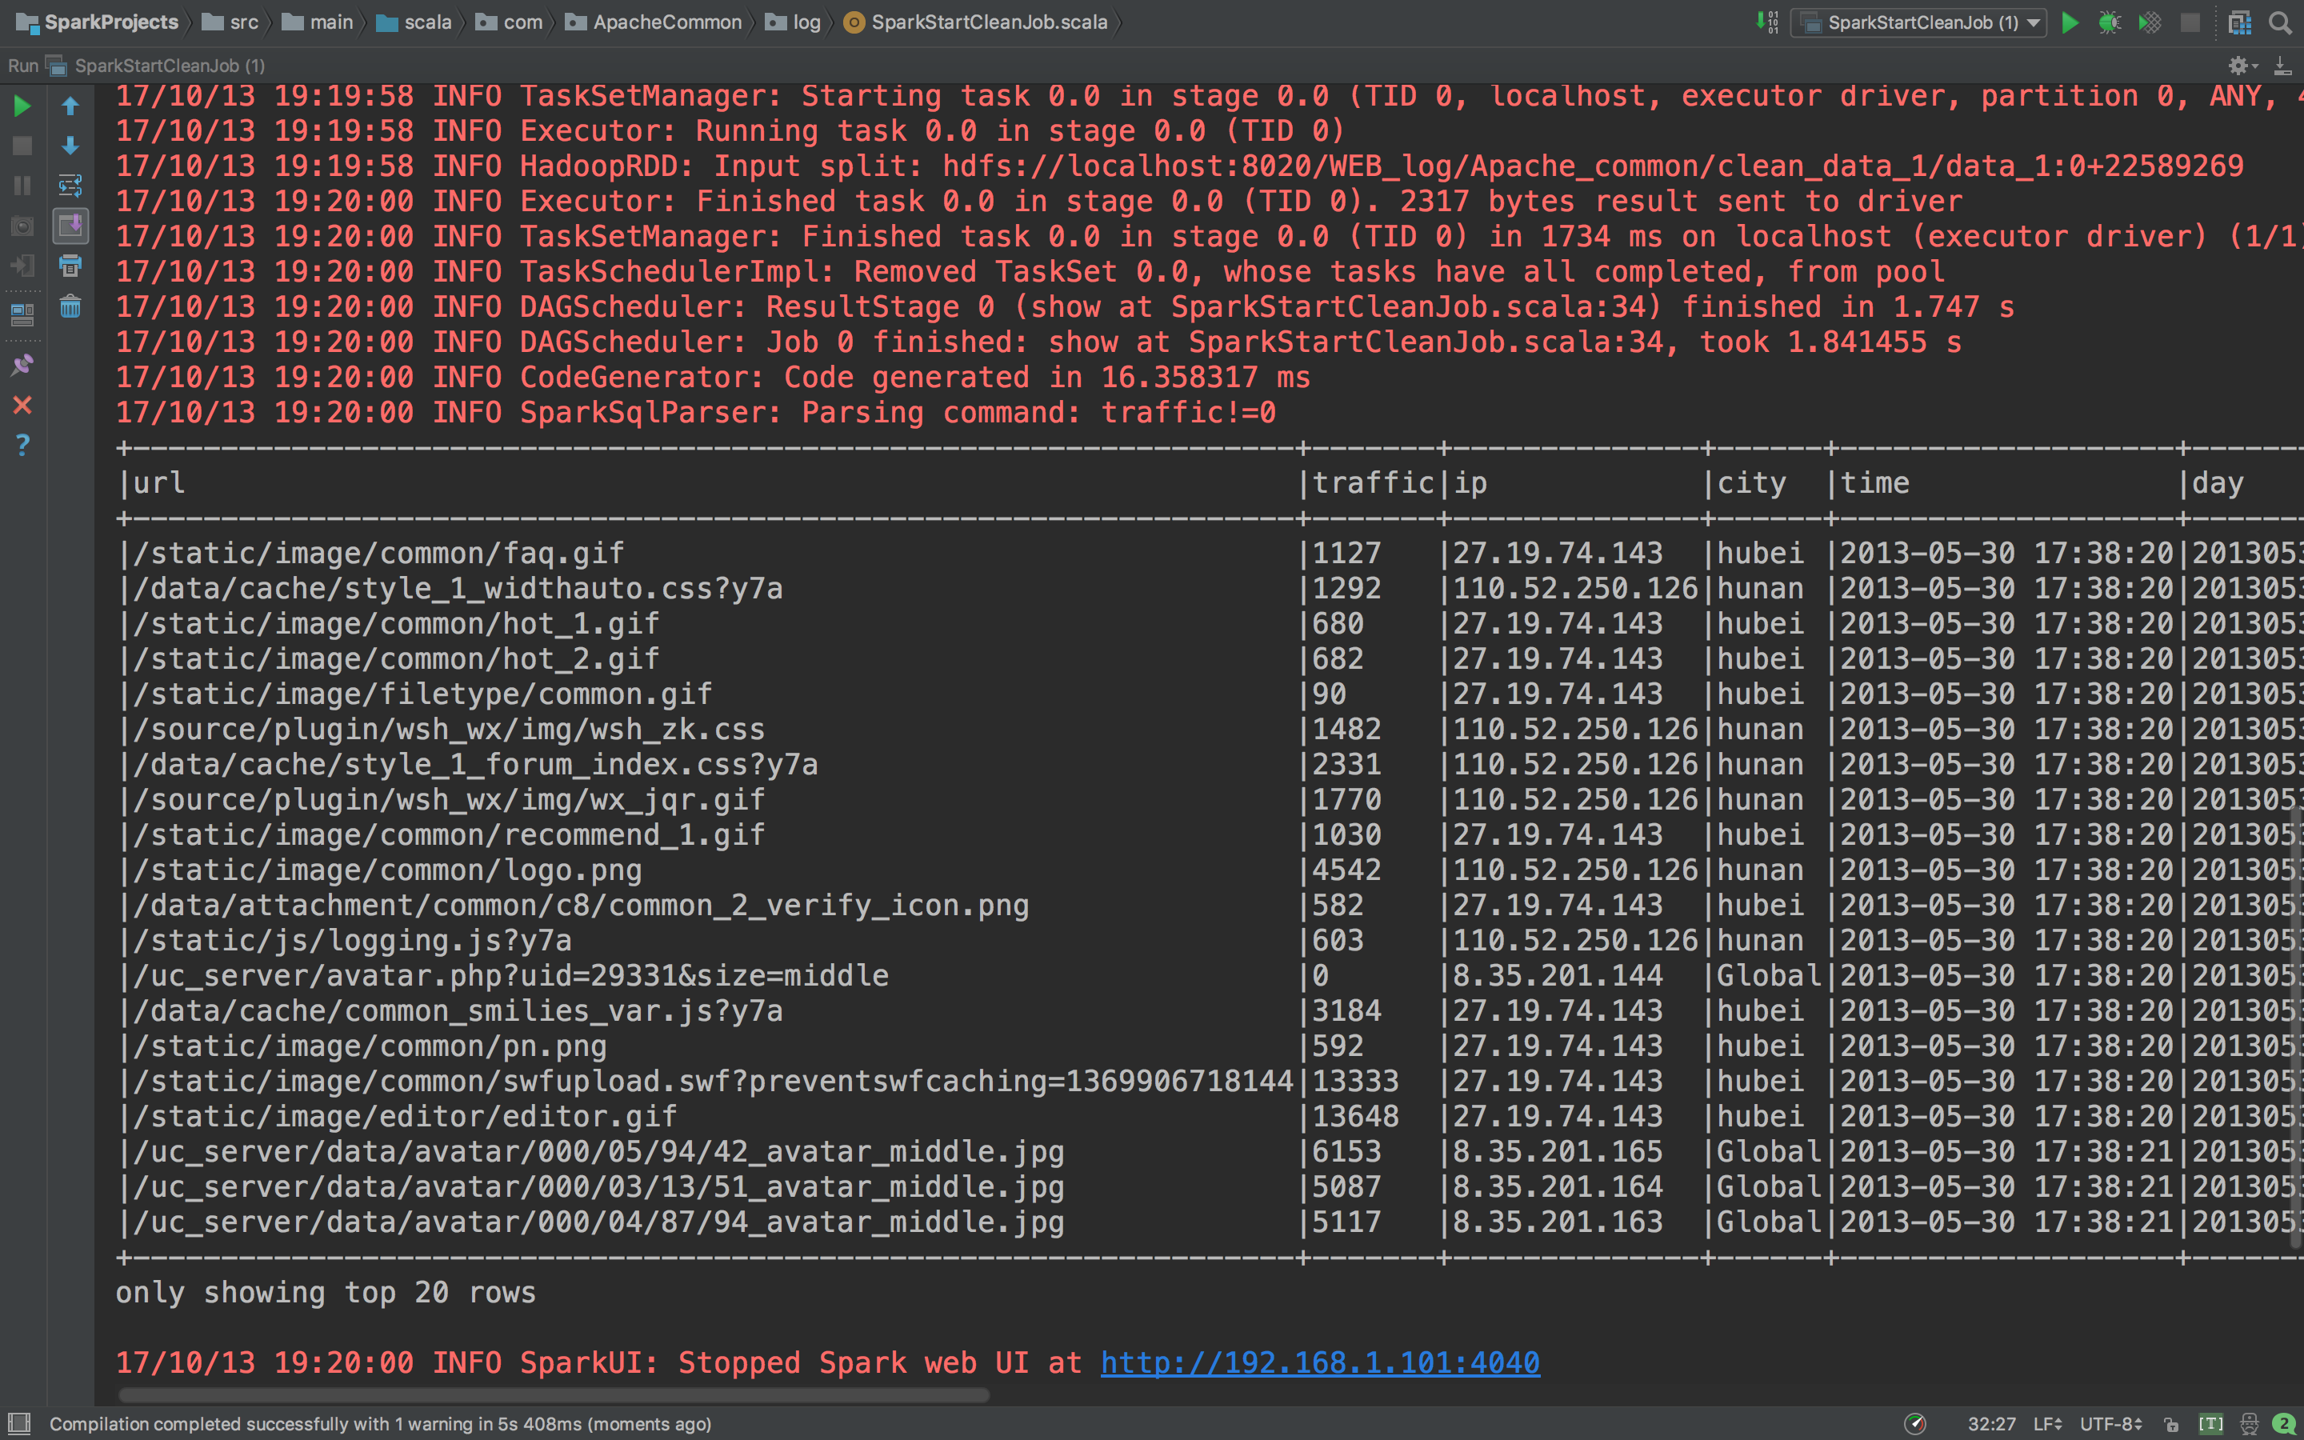Click the ApacheCommon breadcrumb folder
This screenshot has width=2304, height=1440.
coord(666,22)
